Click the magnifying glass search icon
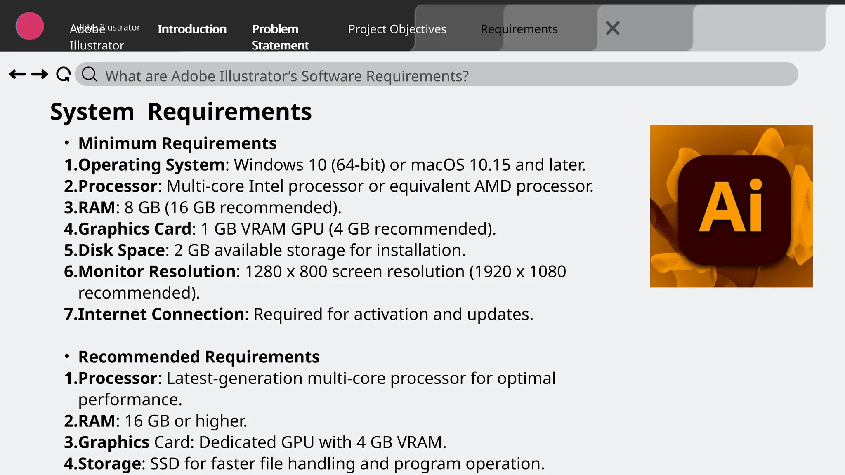 click(x=89, y=75)
